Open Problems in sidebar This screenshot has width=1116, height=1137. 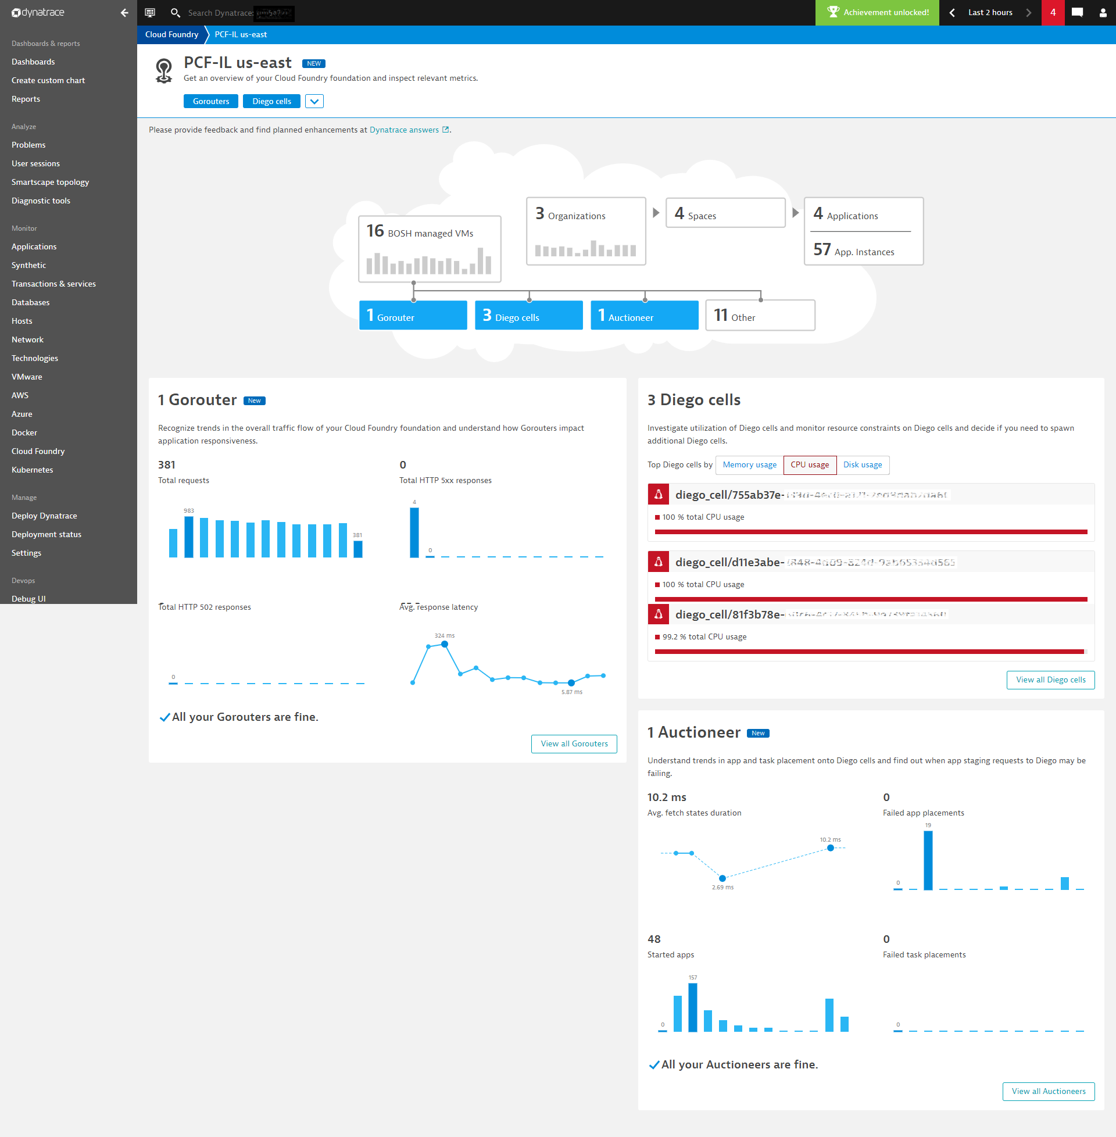tap(28, 145)
